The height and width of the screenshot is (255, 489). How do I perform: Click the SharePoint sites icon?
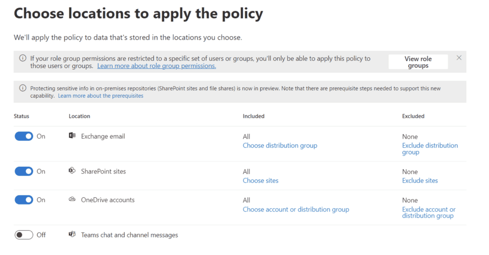point(72,171)
